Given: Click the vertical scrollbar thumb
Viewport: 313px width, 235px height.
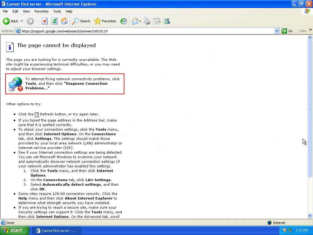Looking at the screenshot, I should (310, 108).
